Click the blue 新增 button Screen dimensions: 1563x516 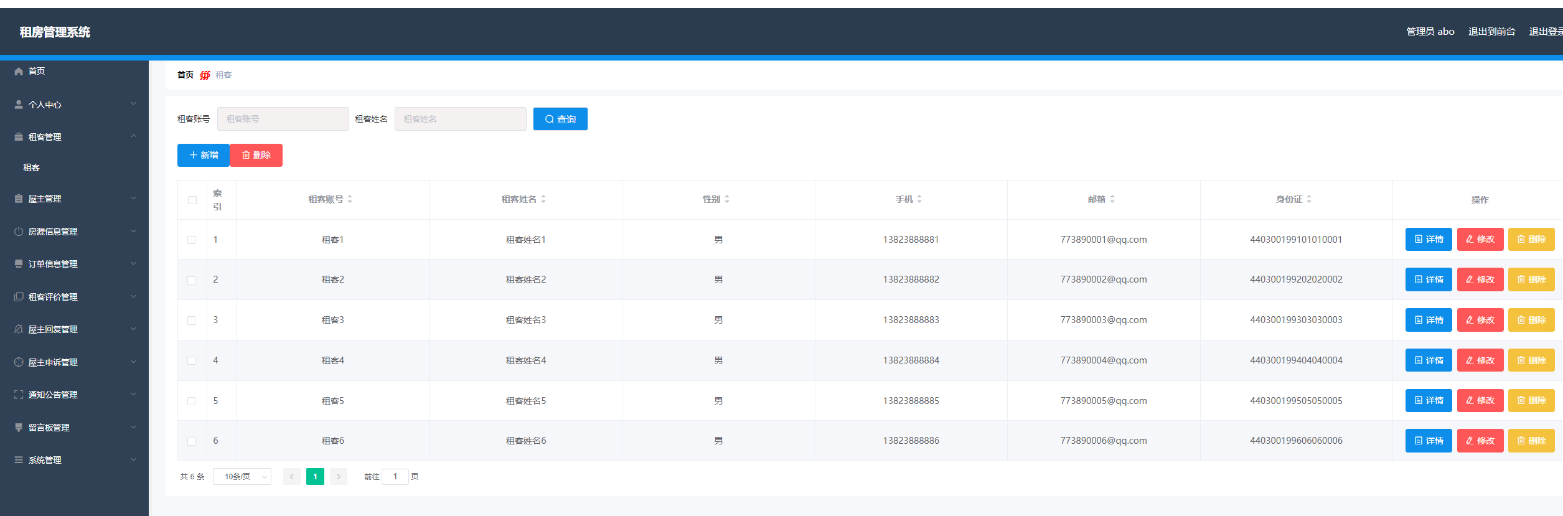(204, 155)
